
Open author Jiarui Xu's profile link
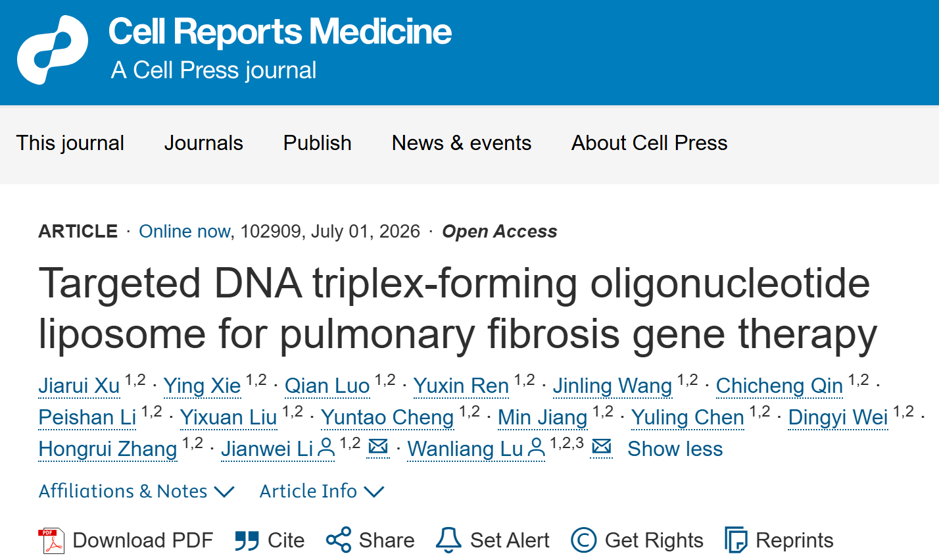click(79, 386)
